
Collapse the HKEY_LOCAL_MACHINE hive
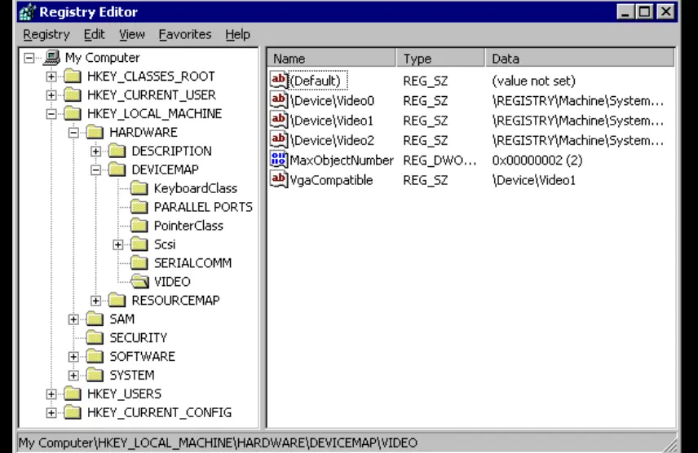point(52,114)
